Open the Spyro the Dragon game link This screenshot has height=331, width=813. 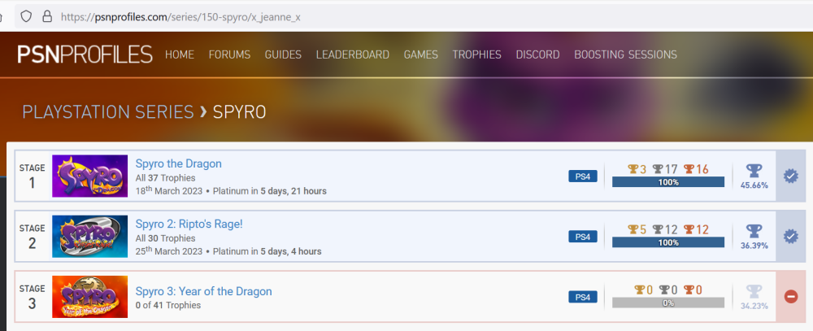click(178, 163)
